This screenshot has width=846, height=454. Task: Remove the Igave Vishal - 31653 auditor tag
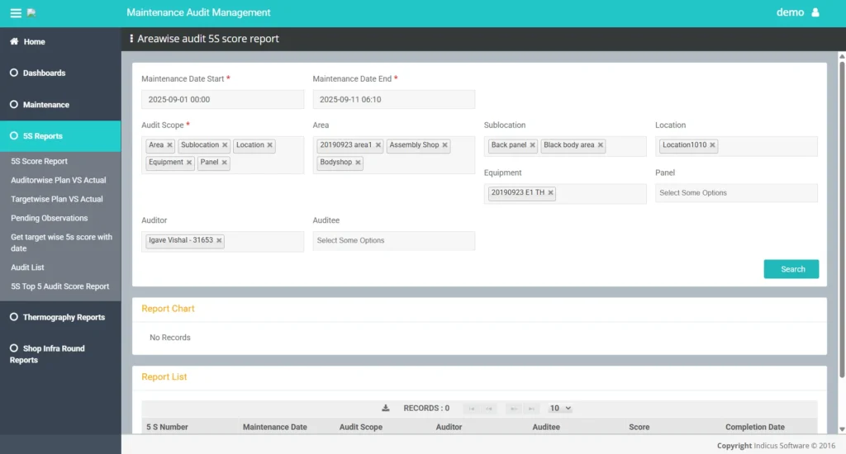pyautogui.click(x=219, y=240)
